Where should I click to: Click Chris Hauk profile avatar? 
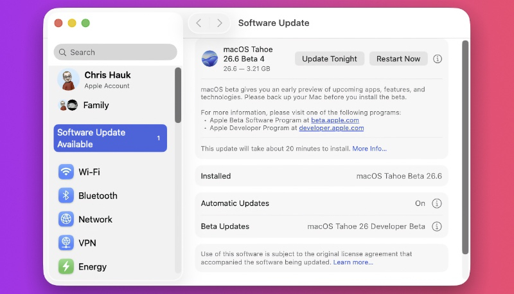click(68, 79)
